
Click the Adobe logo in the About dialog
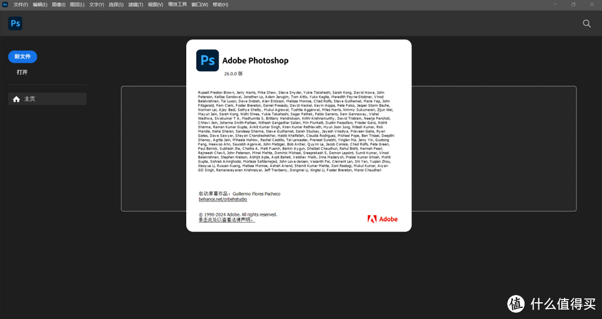(382, 219)
